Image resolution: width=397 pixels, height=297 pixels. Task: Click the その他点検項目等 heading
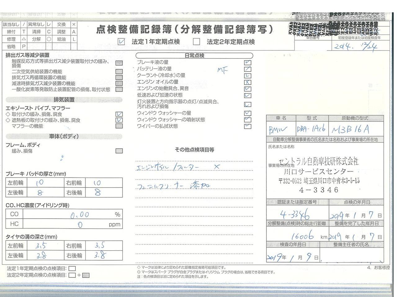pos(194,150)
